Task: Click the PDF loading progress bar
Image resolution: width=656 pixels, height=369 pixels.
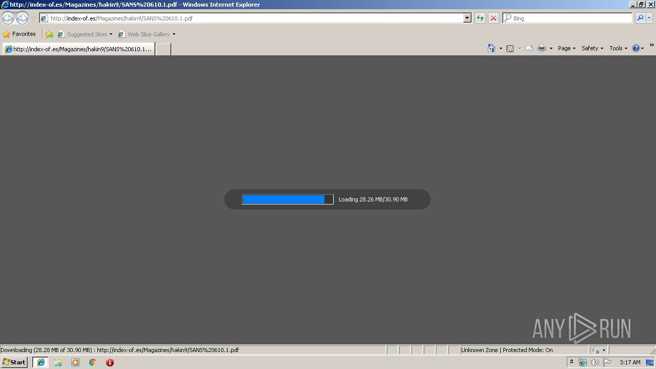Action: (288, 199)
